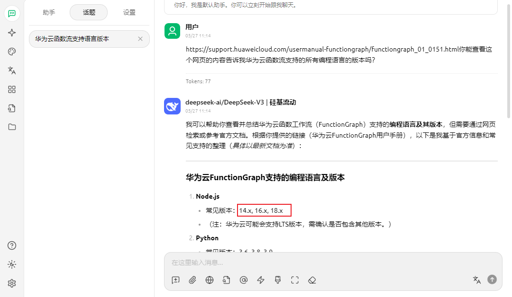
Task: Open the Painting palette icon in sidebar
Action: pos(12,52)
